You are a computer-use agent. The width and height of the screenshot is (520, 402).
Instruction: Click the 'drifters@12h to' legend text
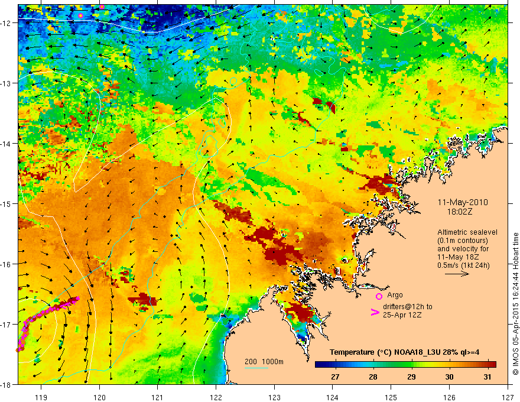click(x=408, y=306)
